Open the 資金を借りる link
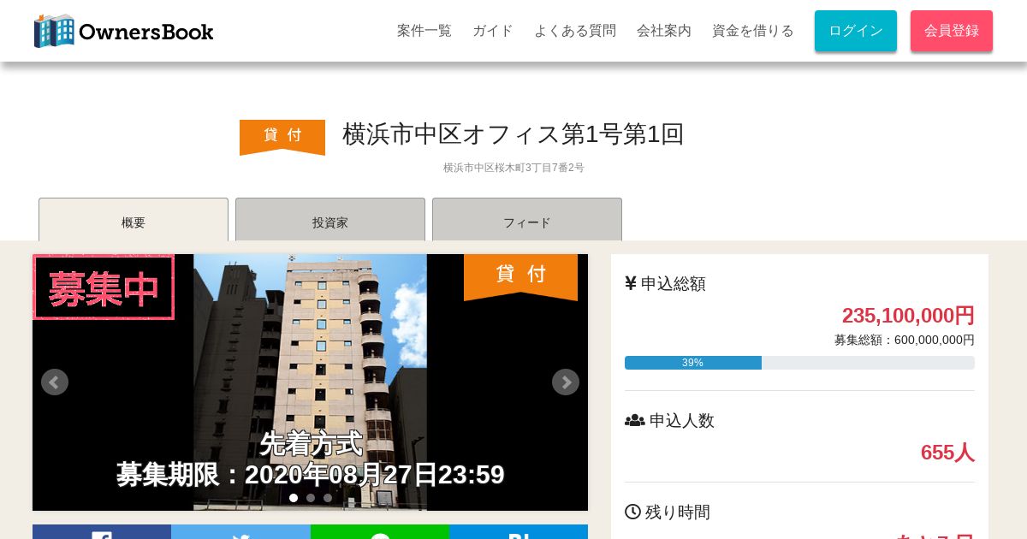 [x=753, y=31]
